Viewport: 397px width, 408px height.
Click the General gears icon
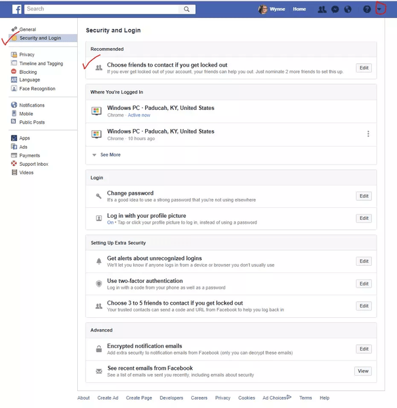(x=14, y=29)
